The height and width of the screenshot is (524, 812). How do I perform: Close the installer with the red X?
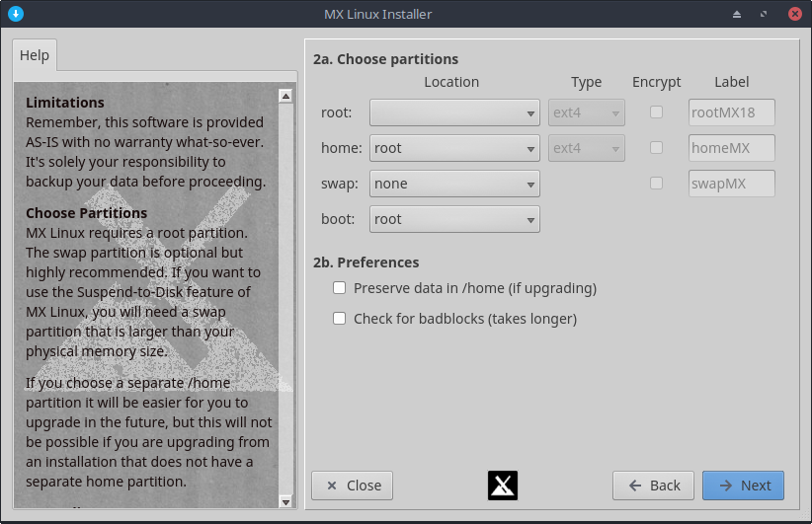tap(795, 14)
